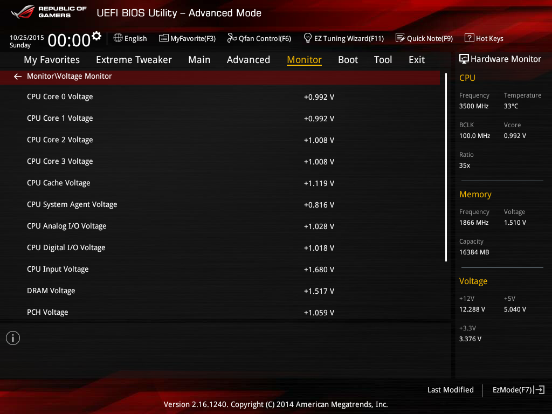Select CPU Core 3 Voltage row
This screenshot has height=414, width=552.
(220, 161)
